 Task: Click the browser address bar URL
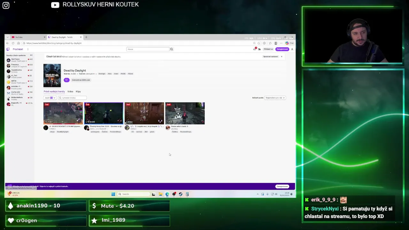click(x=54, y=43)
